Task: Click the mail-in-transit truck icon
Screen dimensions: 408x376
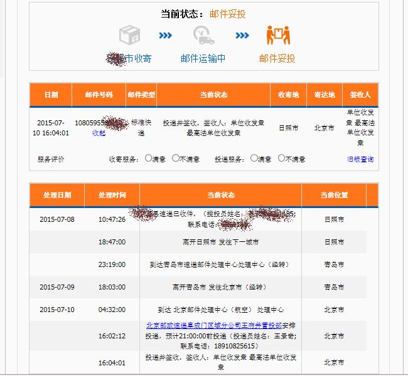Action: coord(203,35)
